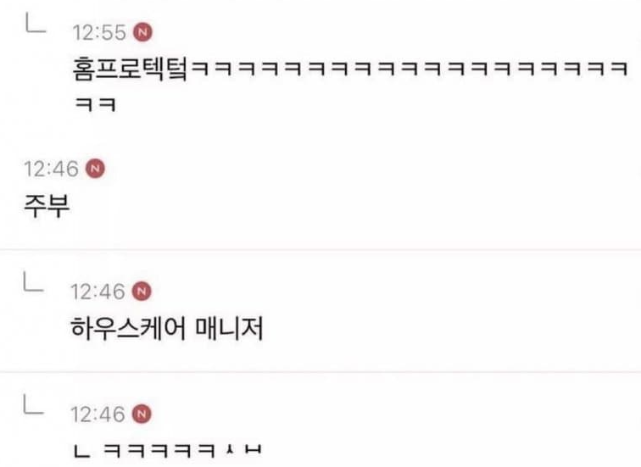
Task: Click the wrapped second-line ㅋㅋ of first comment
Action: 96,104
